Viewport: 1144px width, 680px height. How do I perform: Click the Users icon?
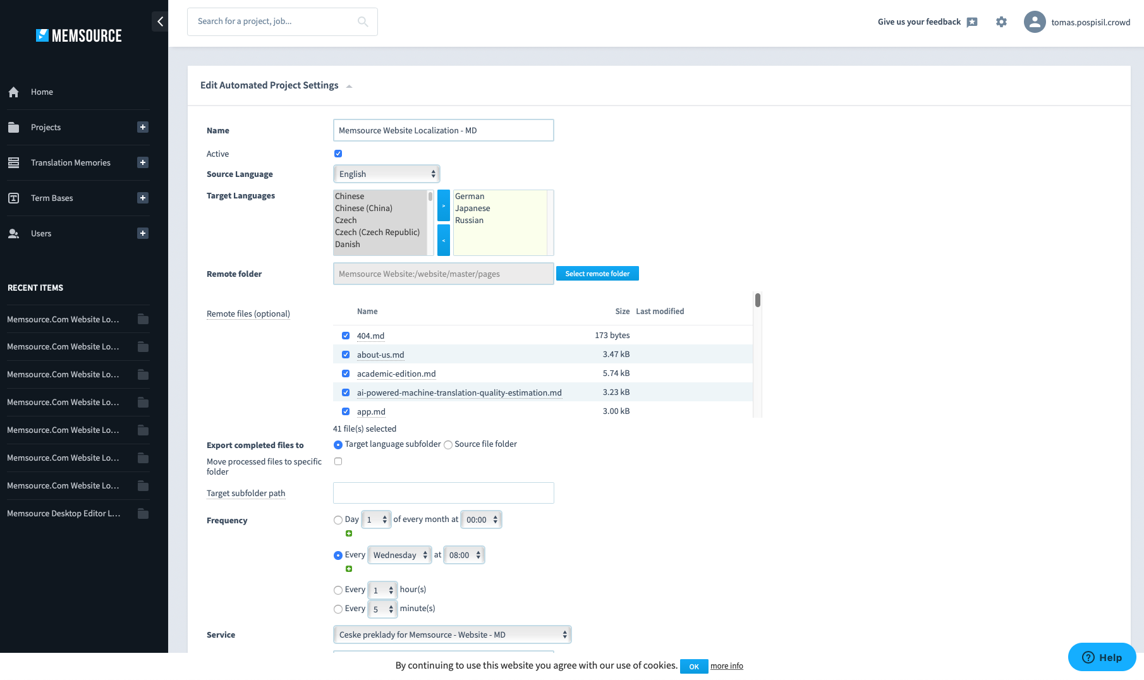tap(14, 234)
